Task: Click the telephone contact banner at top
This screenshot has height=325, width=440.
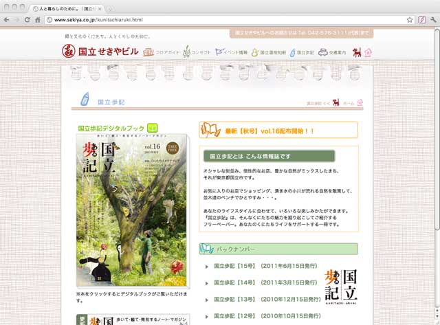Action: 302,33
